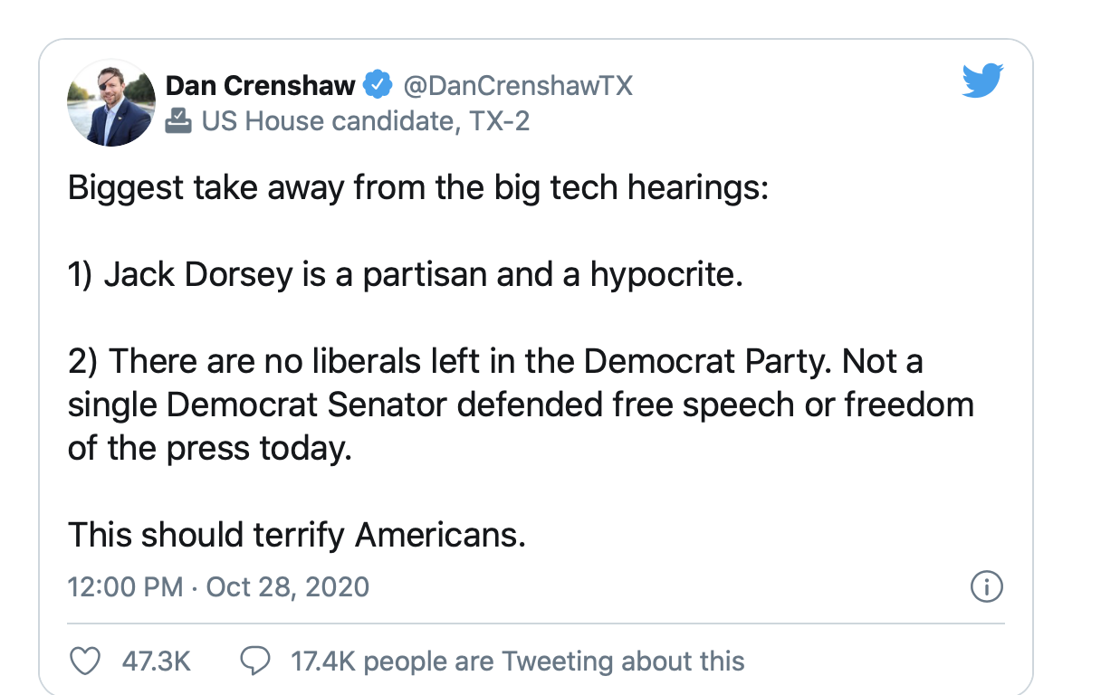Click the 'single Democrat Senator defended free speech' line
Image resolution: width=1101 pixels, height=695 pixels.
(x=521, y=405)
